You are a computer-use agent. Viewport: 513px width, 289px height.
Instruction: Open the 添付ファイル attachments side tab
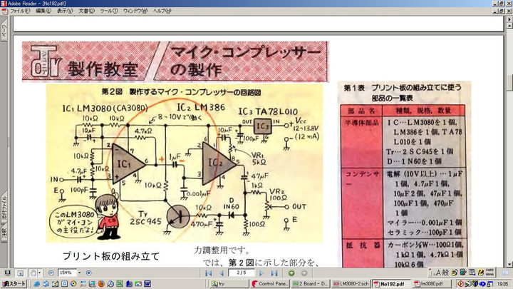pos(4,206)
